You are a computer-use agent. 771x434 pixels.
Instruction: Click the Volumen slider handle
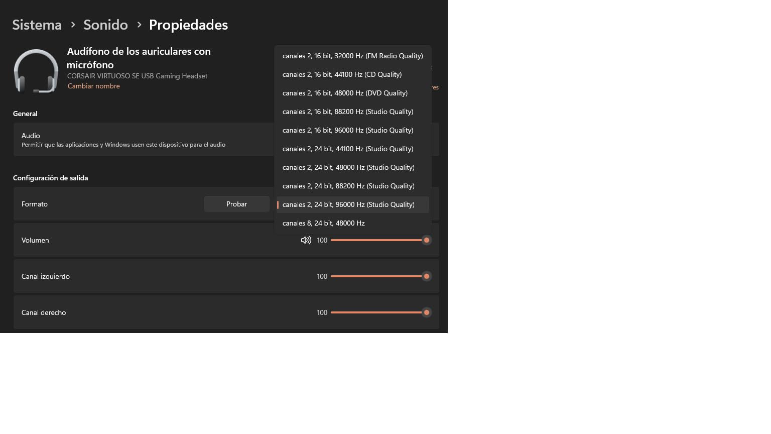tap(427, 240)
